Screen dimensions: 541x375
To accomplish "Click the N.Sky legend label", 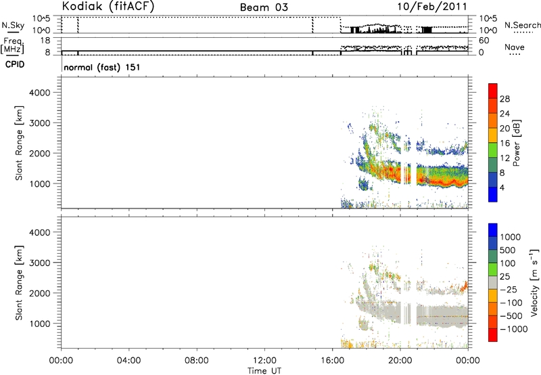I will (x=13, y=25).
